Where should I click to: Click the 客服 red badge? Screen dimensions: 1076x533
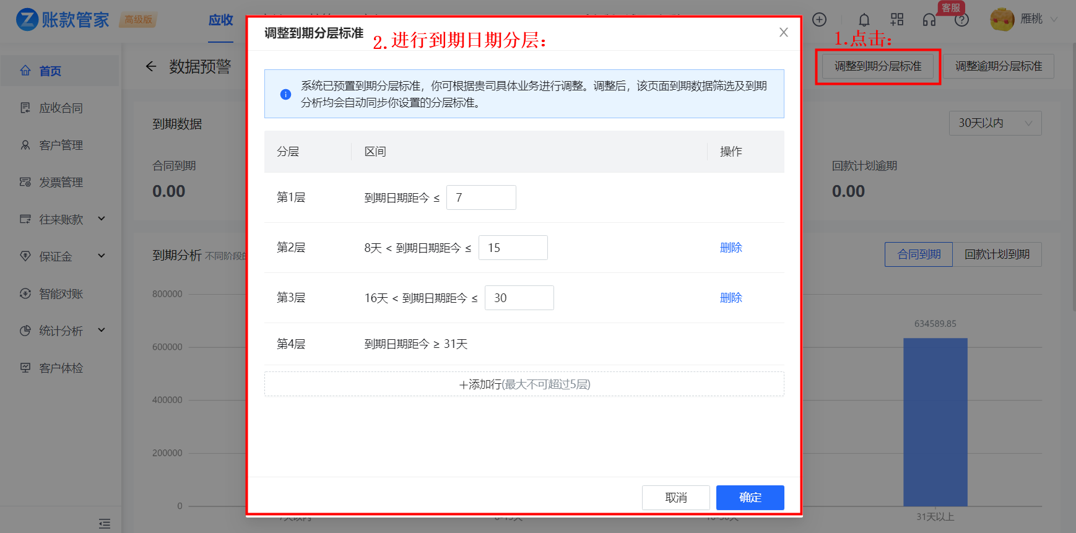(x=951, y=7)
